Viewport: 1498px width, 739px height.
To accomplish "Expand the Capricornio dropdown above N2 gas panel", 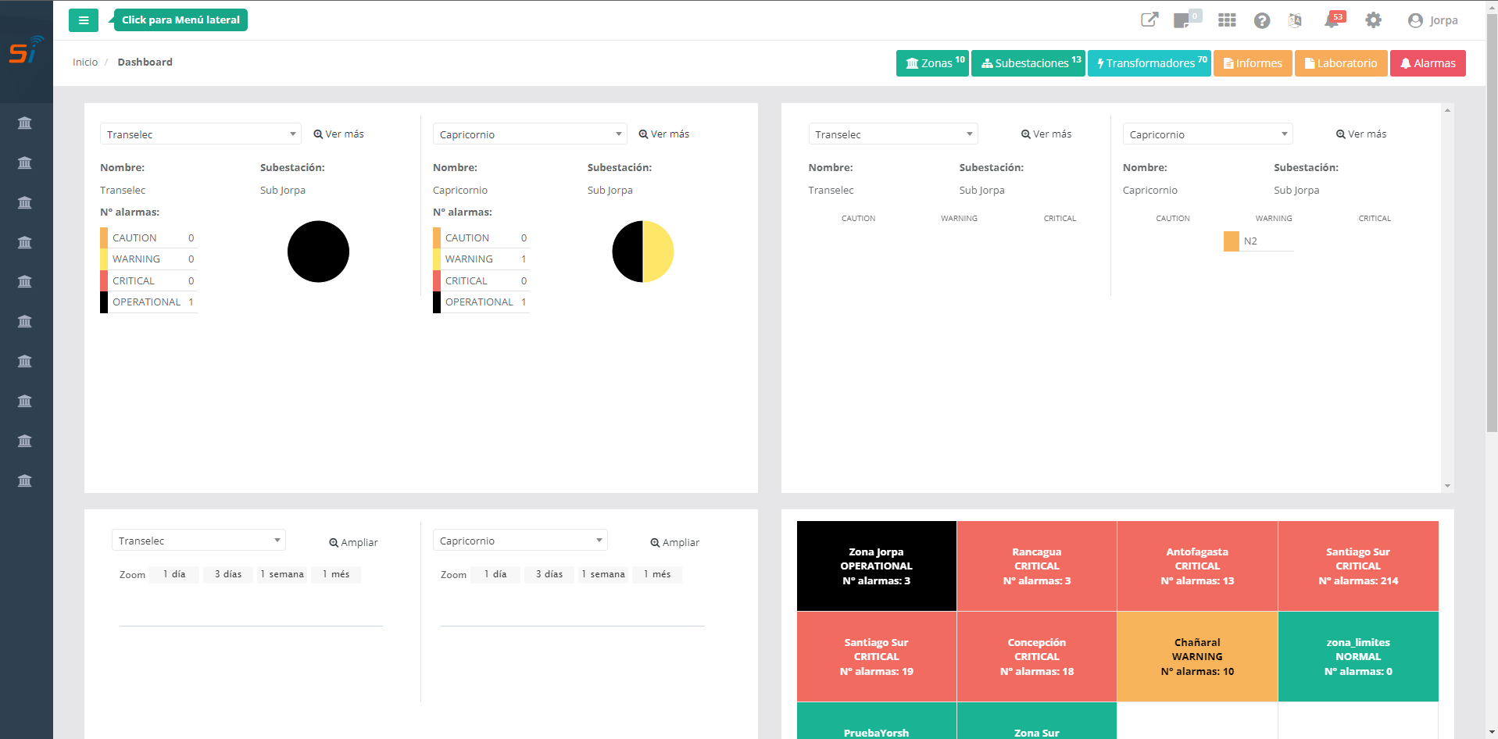I will coord(1208,134).
